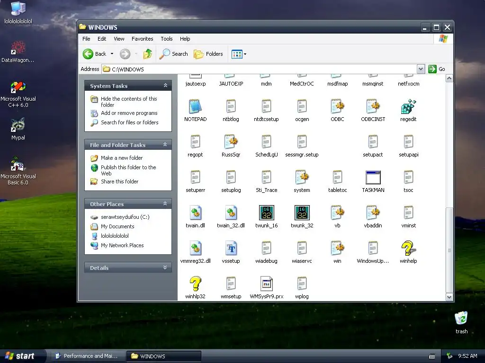This screenshot has height=363, width=485.
Task: Select the twunk_32 executable icon
Action: tap(302, 213)
